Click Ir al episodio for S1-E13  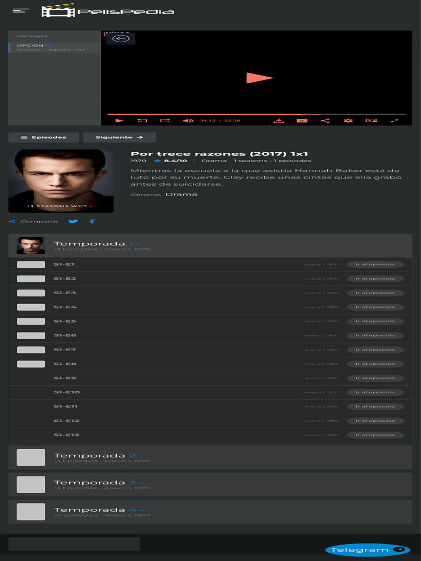pyautogui.click(x=376, y=435)
